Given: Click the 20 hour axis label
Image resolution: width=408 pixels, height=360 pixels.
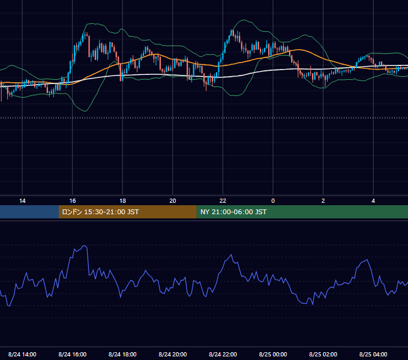Looking at the screenshot, I should (x=173, y=201).
